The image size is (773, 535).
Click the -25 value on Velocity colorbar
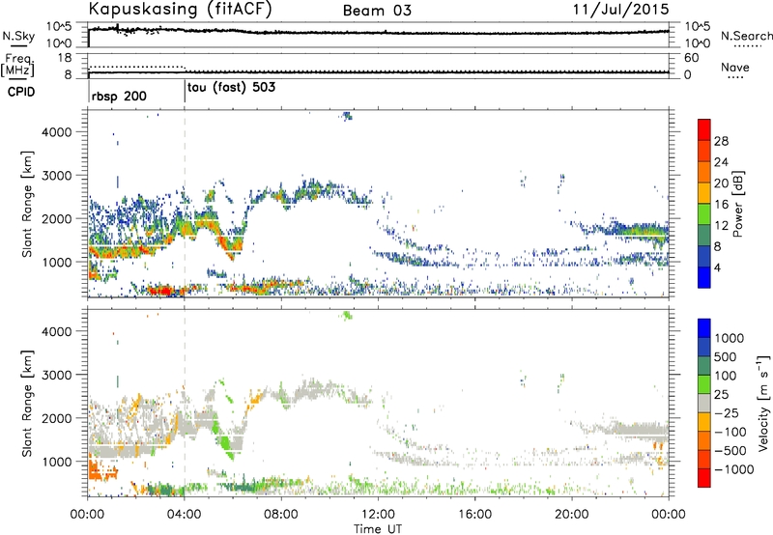727,412
